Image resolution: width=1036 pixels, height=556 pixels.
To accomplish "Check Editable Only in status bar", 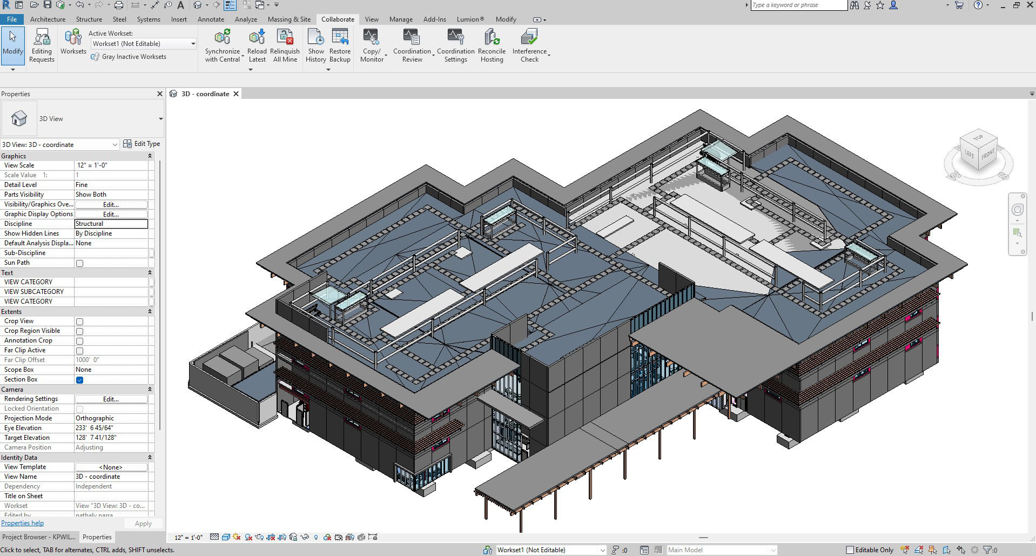I will tap(850, 550).
